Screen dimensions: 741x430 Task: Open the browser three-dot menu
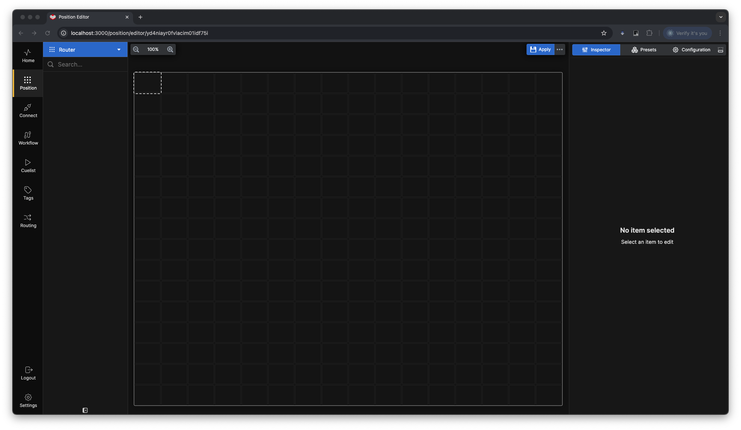[x=720, y=33]
